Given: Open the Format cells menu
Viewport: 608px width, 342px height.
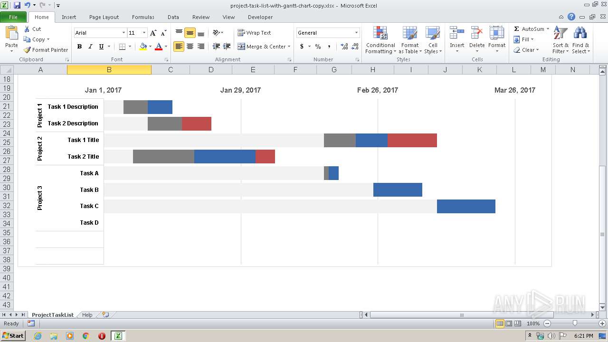Looking at the screenshot, I should click(x=497, y=40).
